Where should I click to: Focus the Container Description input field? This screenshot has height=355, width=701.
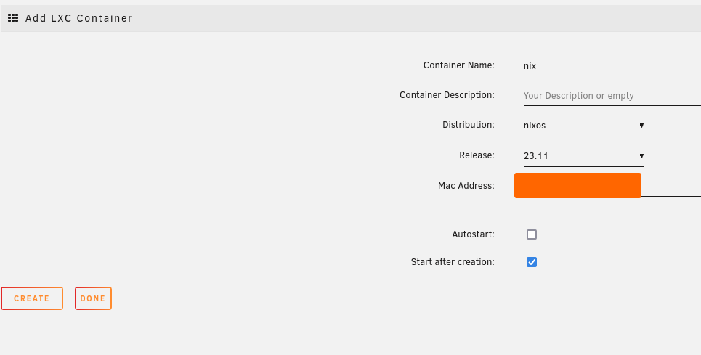pyautogui.click(x=612, y=96)
